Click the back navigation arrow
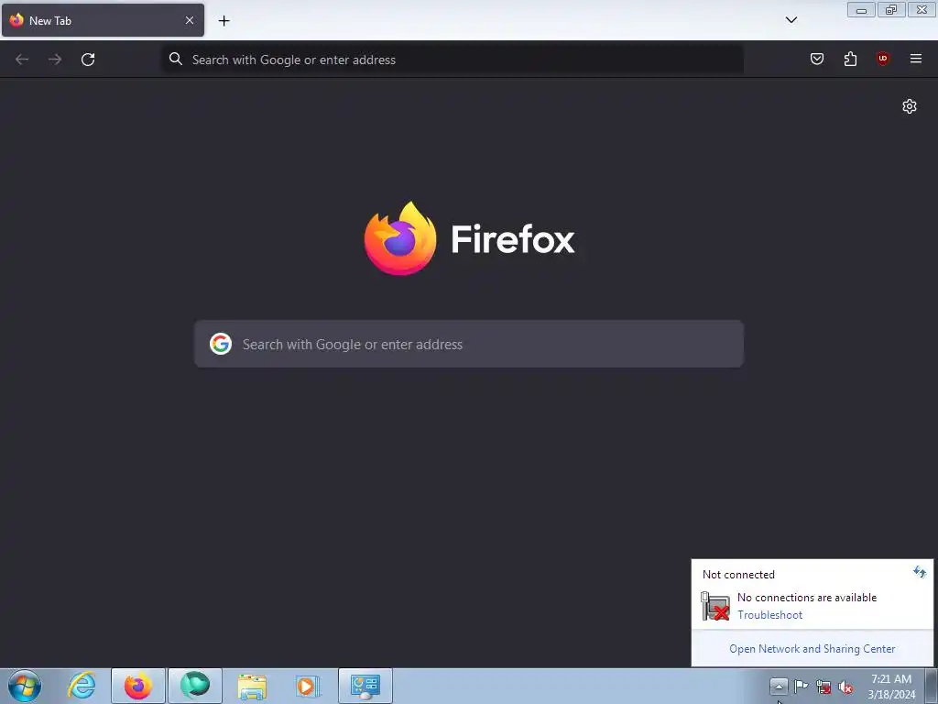The width and height of the screenshot is (938, 704). click(x=22, y=60)
